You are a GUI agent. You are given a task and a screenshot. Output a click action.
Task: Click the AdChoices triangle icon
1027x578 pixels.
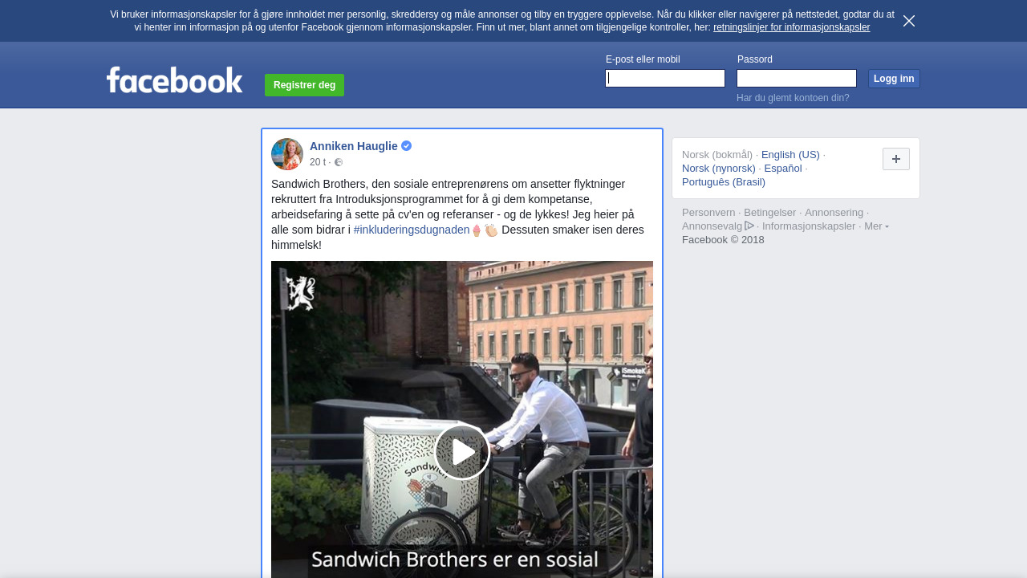tap(749, 226)
